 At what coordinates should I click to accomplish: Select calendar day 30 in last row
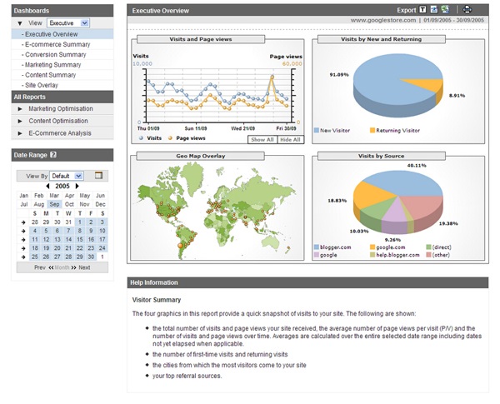click(x=91, y=257)
